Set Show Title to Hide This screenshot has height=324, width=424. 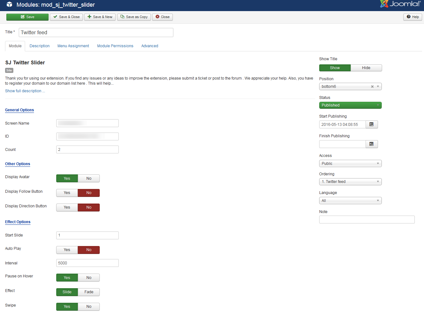point(366,68)
